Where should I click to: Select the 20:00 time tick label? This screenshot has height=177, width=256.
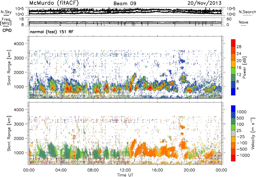point(189,170)
